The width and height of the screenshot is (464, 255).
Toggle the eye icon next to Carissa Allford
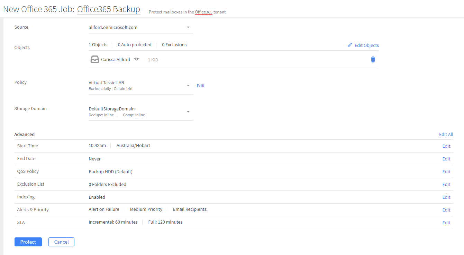click(x=137, y=59)
